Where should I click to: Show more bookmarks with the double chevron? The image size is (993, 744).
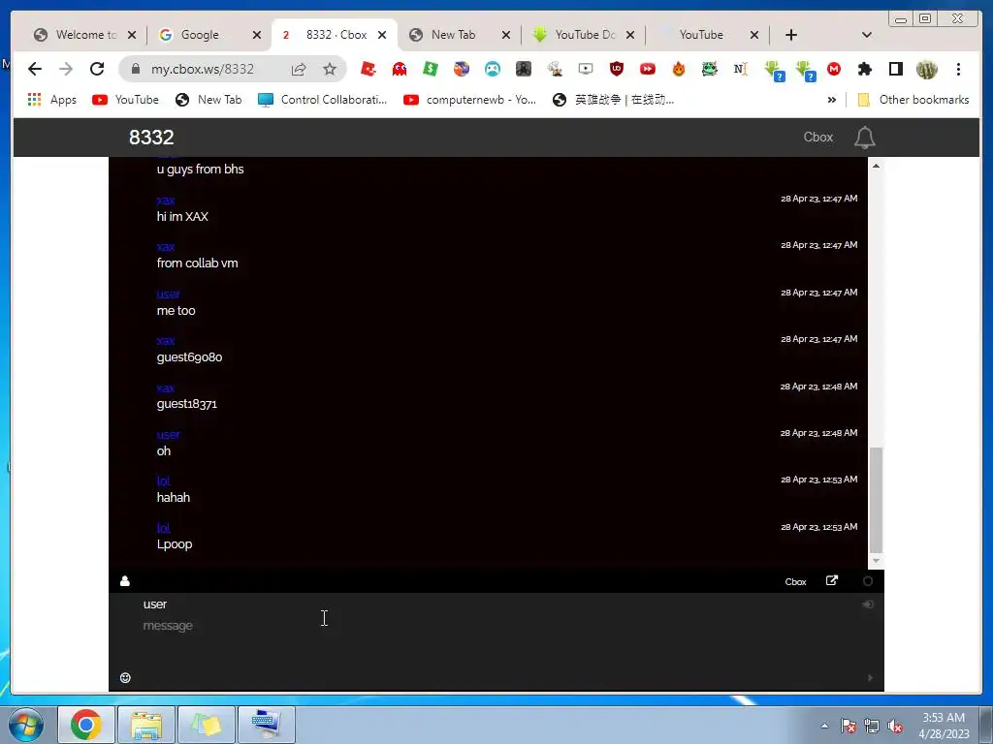pyautogui.click(x=831, y=100)
